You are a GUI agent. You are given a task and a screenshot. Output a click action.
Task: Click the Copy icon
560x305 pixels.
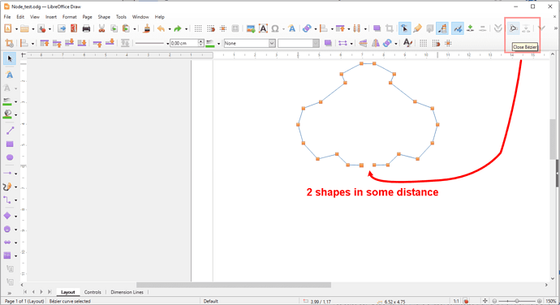click(114, 28)
